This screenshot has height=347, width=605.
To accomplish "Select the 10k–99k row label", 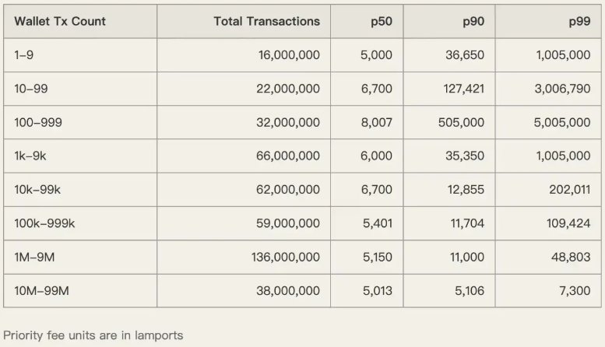I will (x=37, y=189).
